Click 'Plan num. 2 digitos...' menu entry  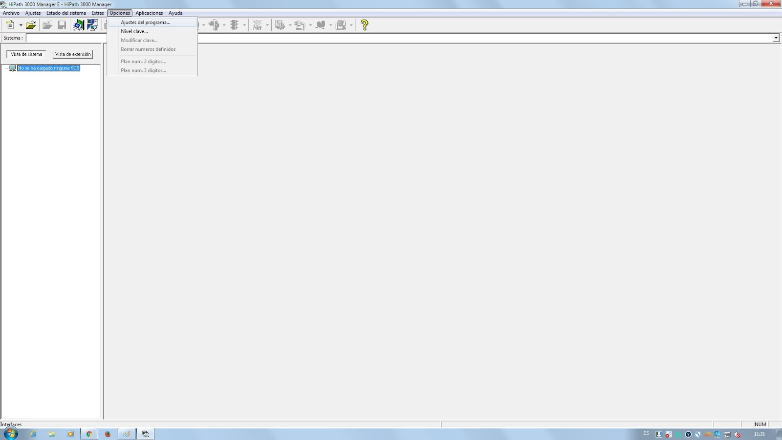tap(152, 62)
